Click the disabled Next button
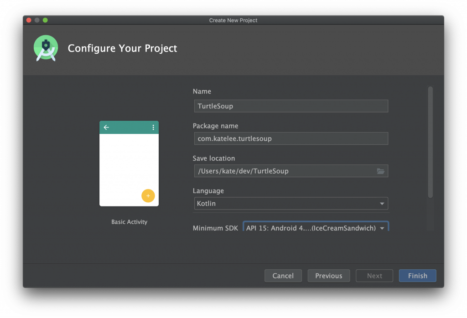 point(374,276)
